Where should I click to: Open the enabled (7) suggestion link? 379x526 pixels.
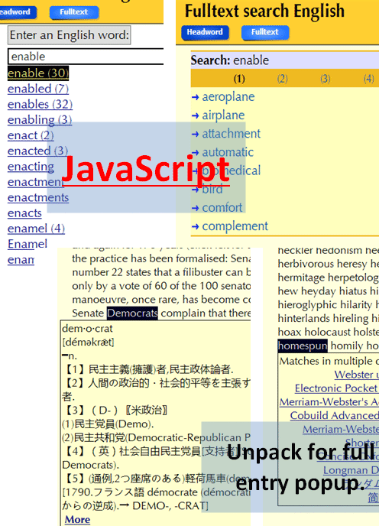38,89
